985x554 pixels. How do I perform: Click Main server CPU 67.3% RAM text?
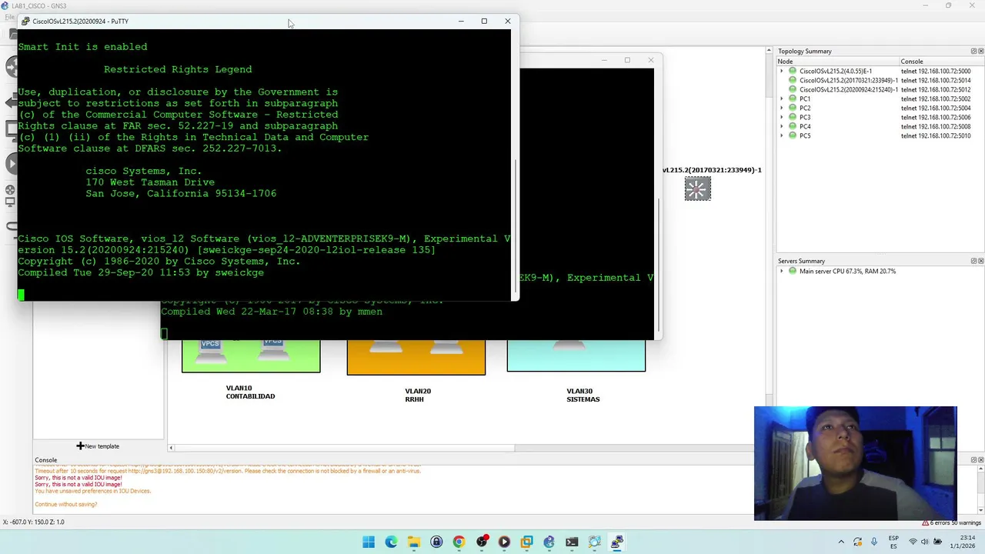(847, 271)
